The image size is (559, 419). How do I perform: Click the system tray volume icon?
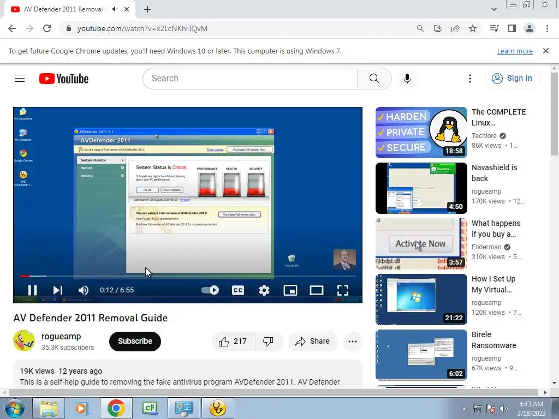coord(503,409)
